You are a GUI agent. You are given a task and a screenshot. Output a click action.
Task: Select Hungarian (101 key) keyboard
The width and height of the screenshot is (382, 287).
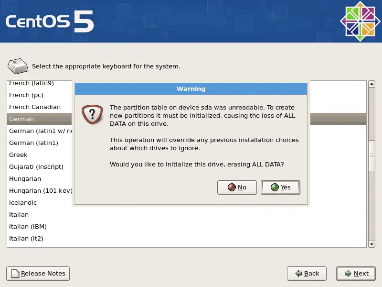[x=39, y=190]
